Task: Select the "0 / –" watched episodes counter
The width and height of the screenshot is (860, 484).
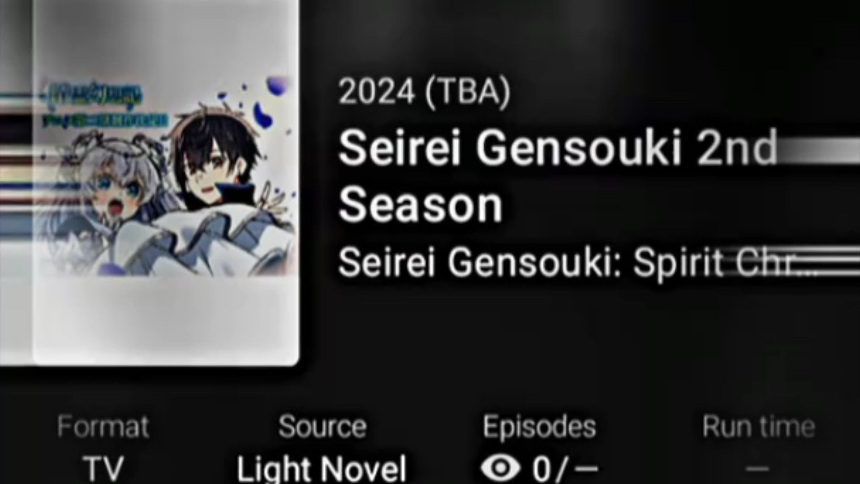Action: tap(565, 468)
